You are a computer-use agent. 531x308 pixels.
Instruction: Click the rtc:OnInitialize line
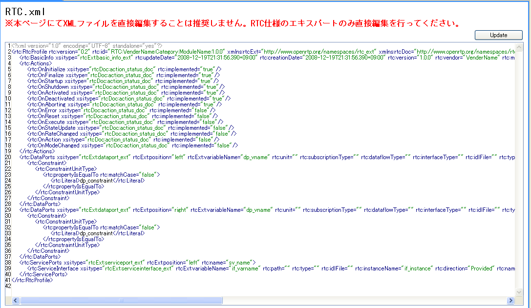tap(124, 69)
